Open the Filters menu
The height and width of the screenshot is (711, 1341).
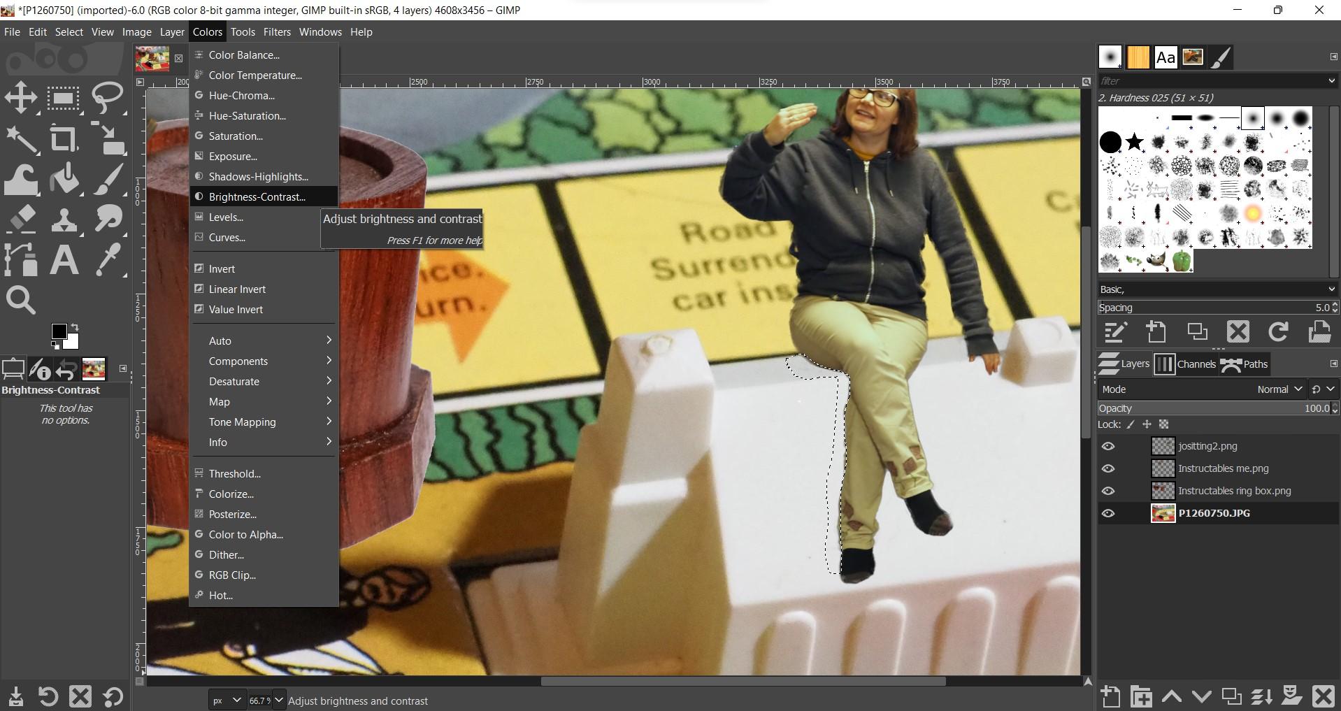[277, 32]
